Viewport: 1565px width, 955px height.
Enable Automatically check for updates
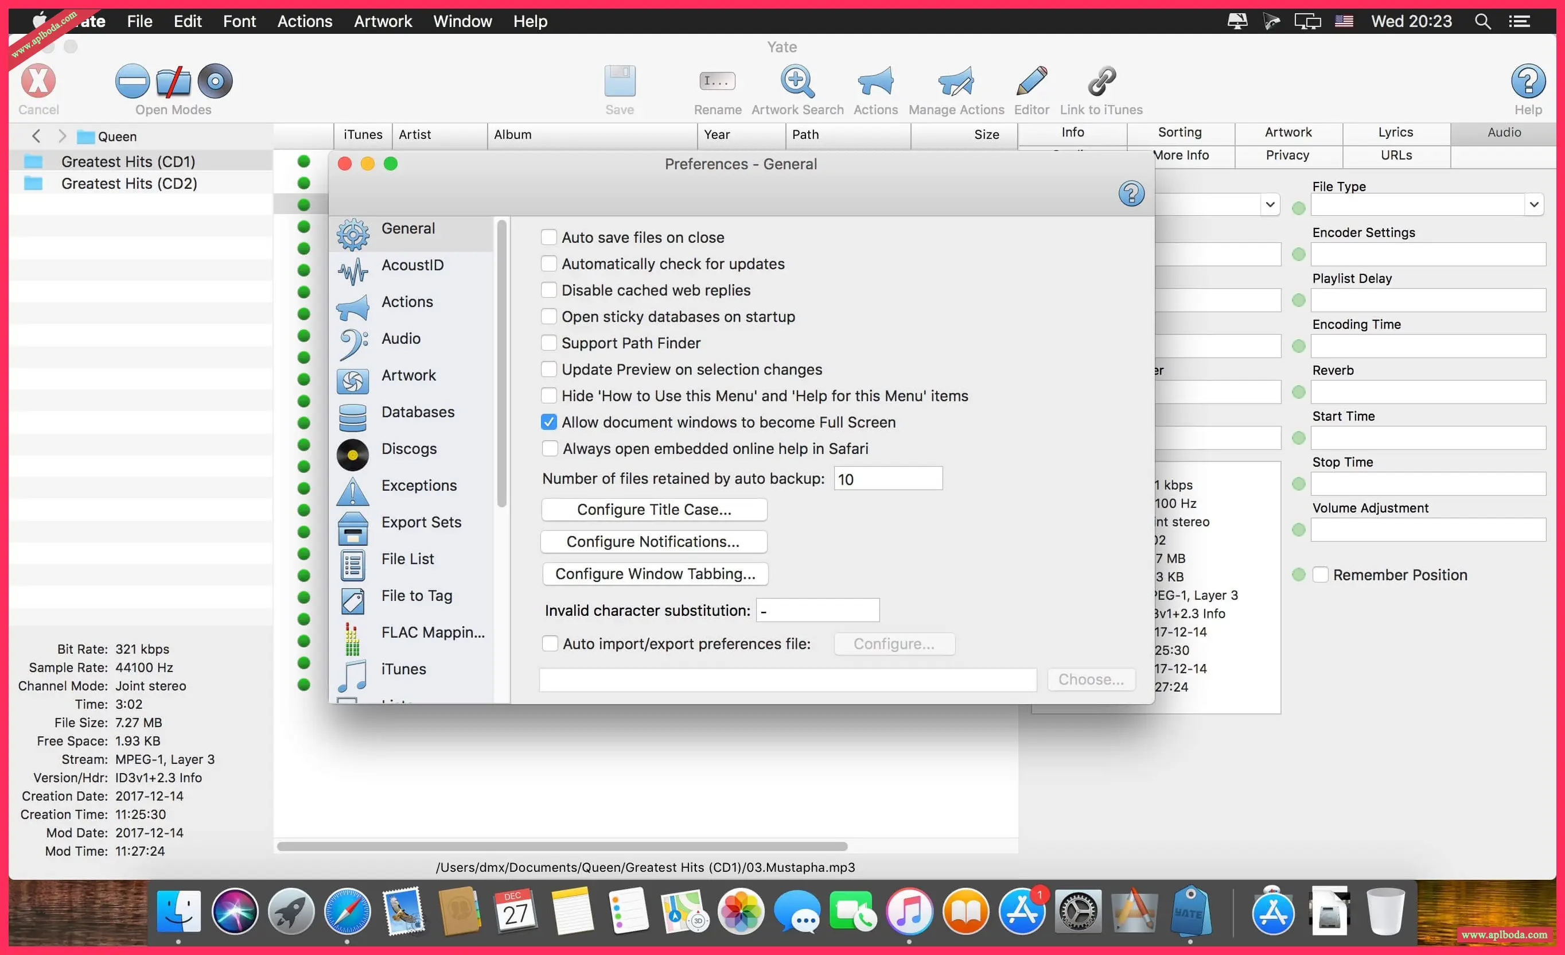(549, 263)
